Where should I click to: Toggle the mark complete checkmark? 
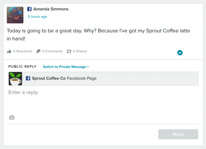click(x=180, y=53)
